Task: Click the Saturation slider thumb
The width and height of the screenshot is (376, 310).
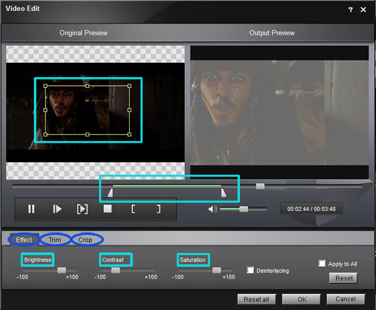Action: point(217,270)
